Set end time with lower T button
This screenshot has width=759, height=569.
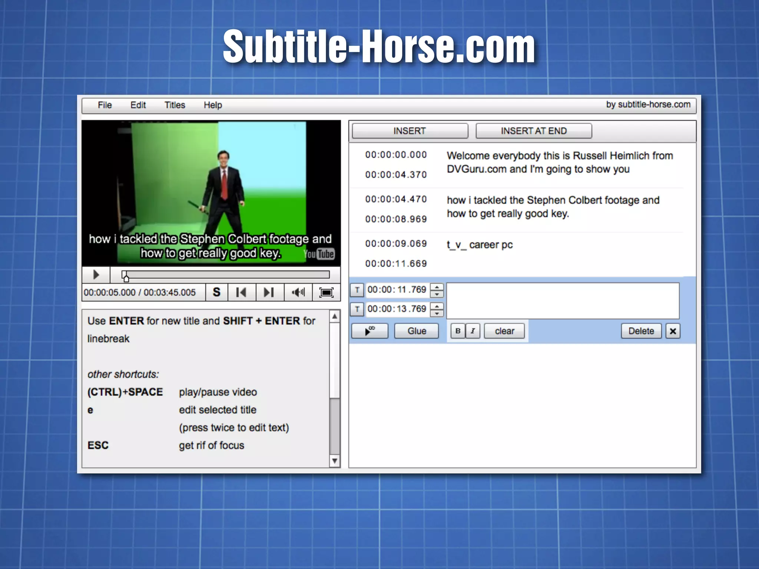[x=357, y=309]
